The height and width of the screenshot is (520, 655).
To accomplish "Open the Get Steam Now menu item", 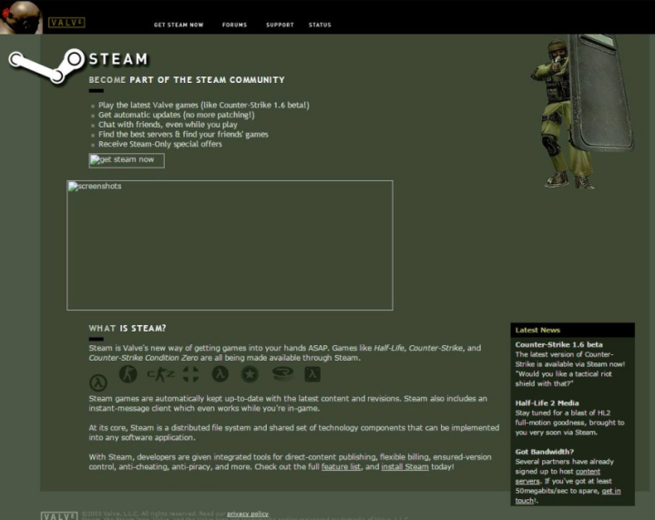I will point(179,25).
